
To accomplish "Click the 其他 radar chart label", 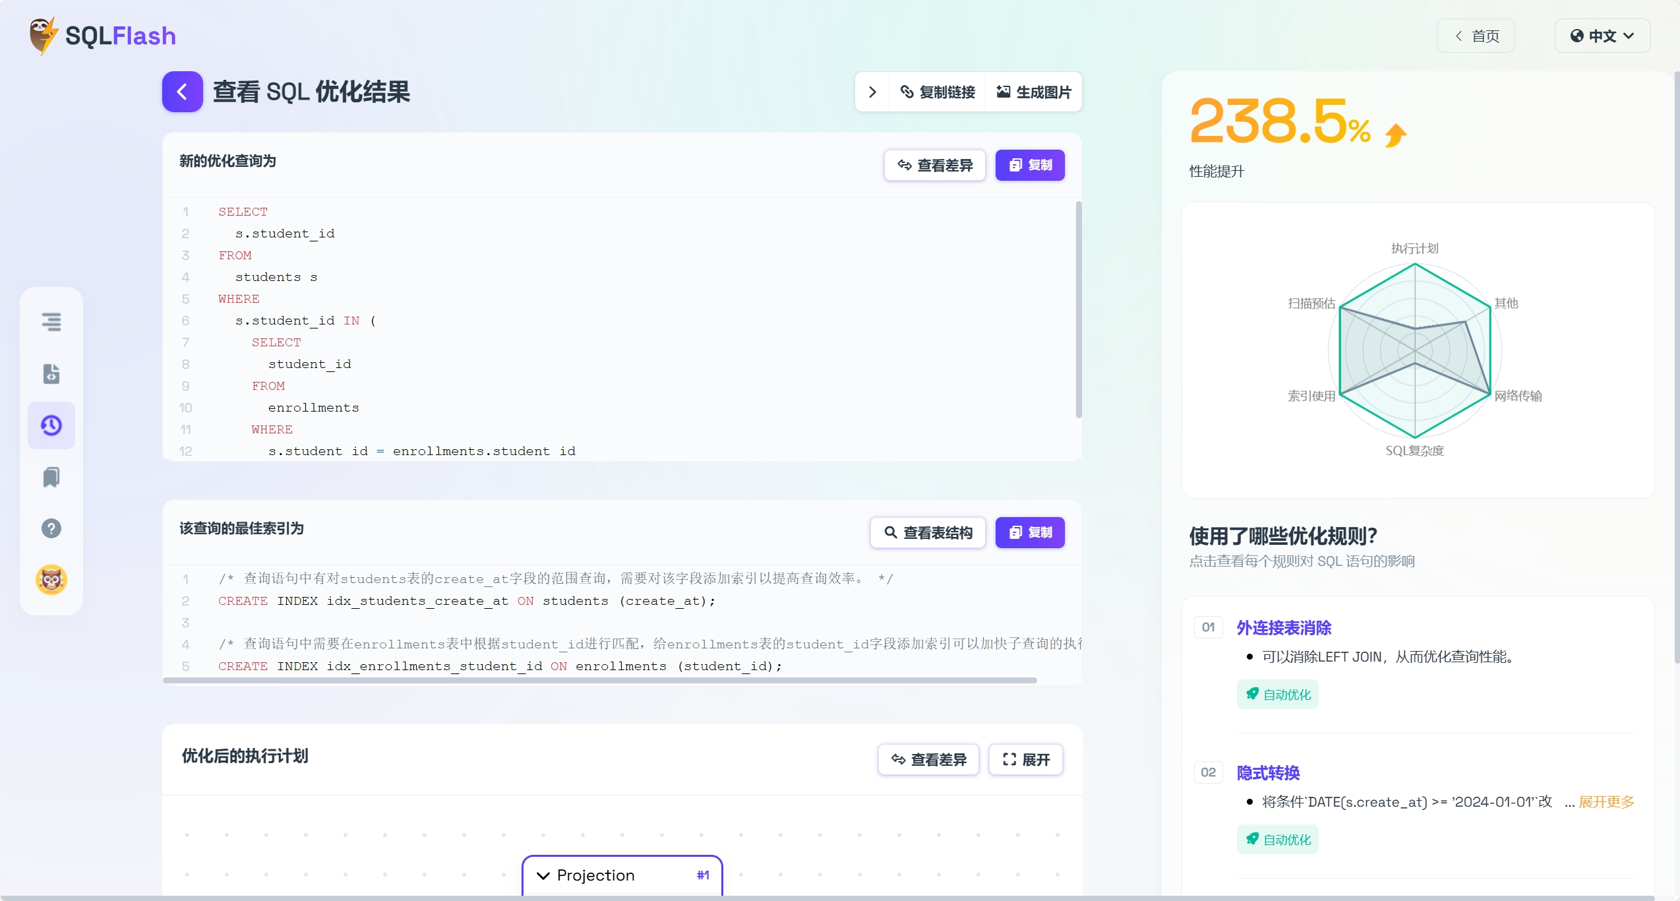I will point(1506,303).
